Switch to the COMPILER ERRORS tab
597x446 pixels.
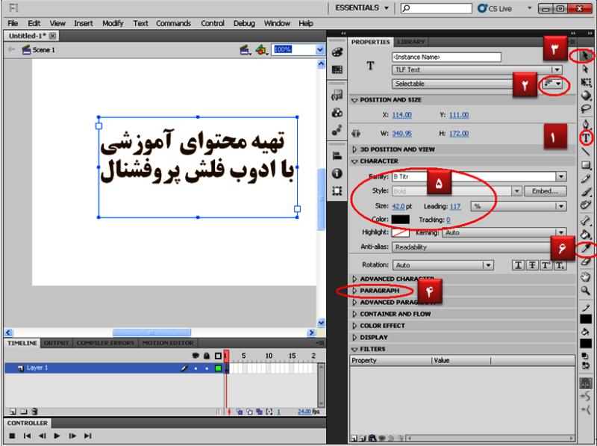[105, 343]
